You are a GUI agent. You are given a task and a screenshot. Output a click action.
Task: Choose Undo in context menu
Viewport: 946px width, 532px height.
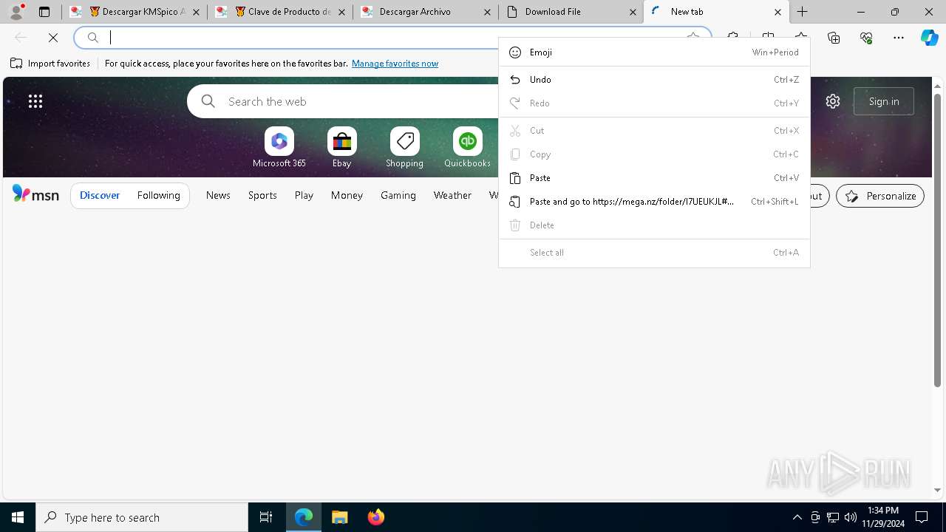pos(654,80)
